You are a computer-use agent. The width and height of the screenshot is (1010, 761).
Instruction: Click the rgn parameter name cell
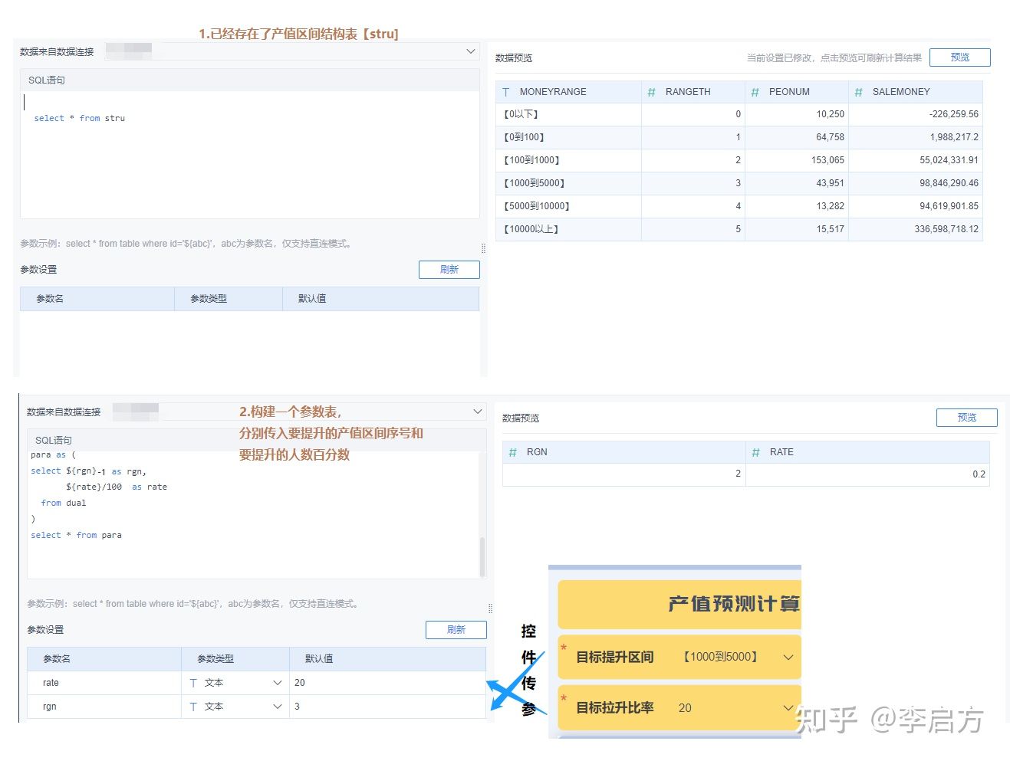coord(104,707)
